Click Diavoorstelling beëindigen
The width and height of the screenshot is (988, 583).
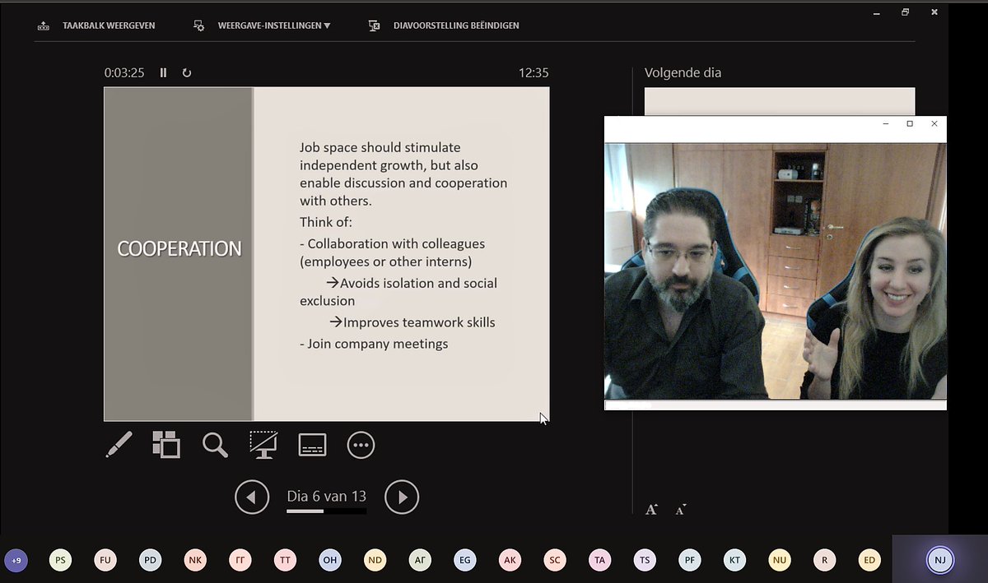pyautogui.click(x=444, y=25)
